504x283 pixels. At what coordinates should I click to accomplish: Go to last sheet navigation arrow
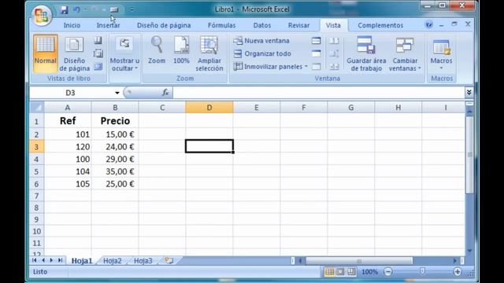pos(60,260)
